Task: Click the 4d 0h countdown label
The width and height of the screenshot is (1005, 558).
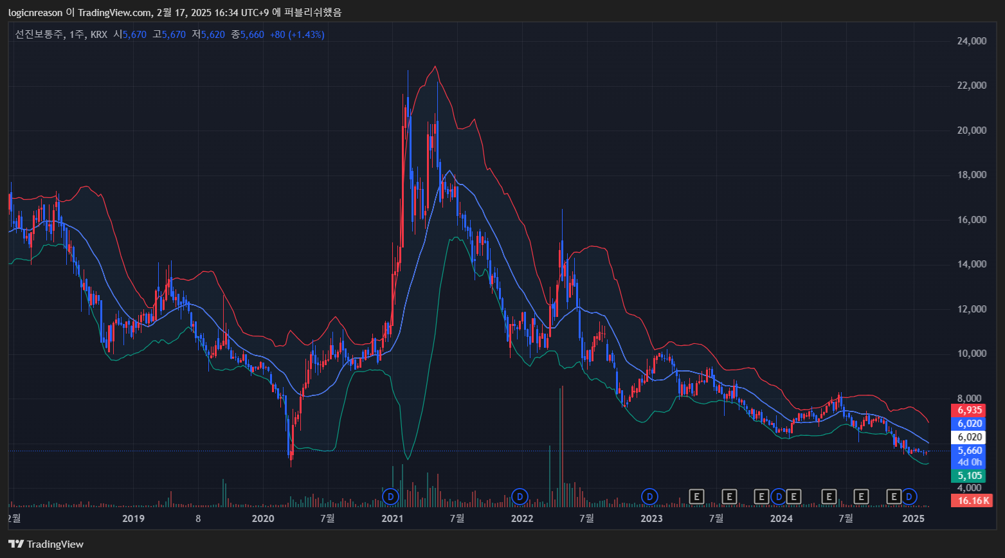Action: 970,462
